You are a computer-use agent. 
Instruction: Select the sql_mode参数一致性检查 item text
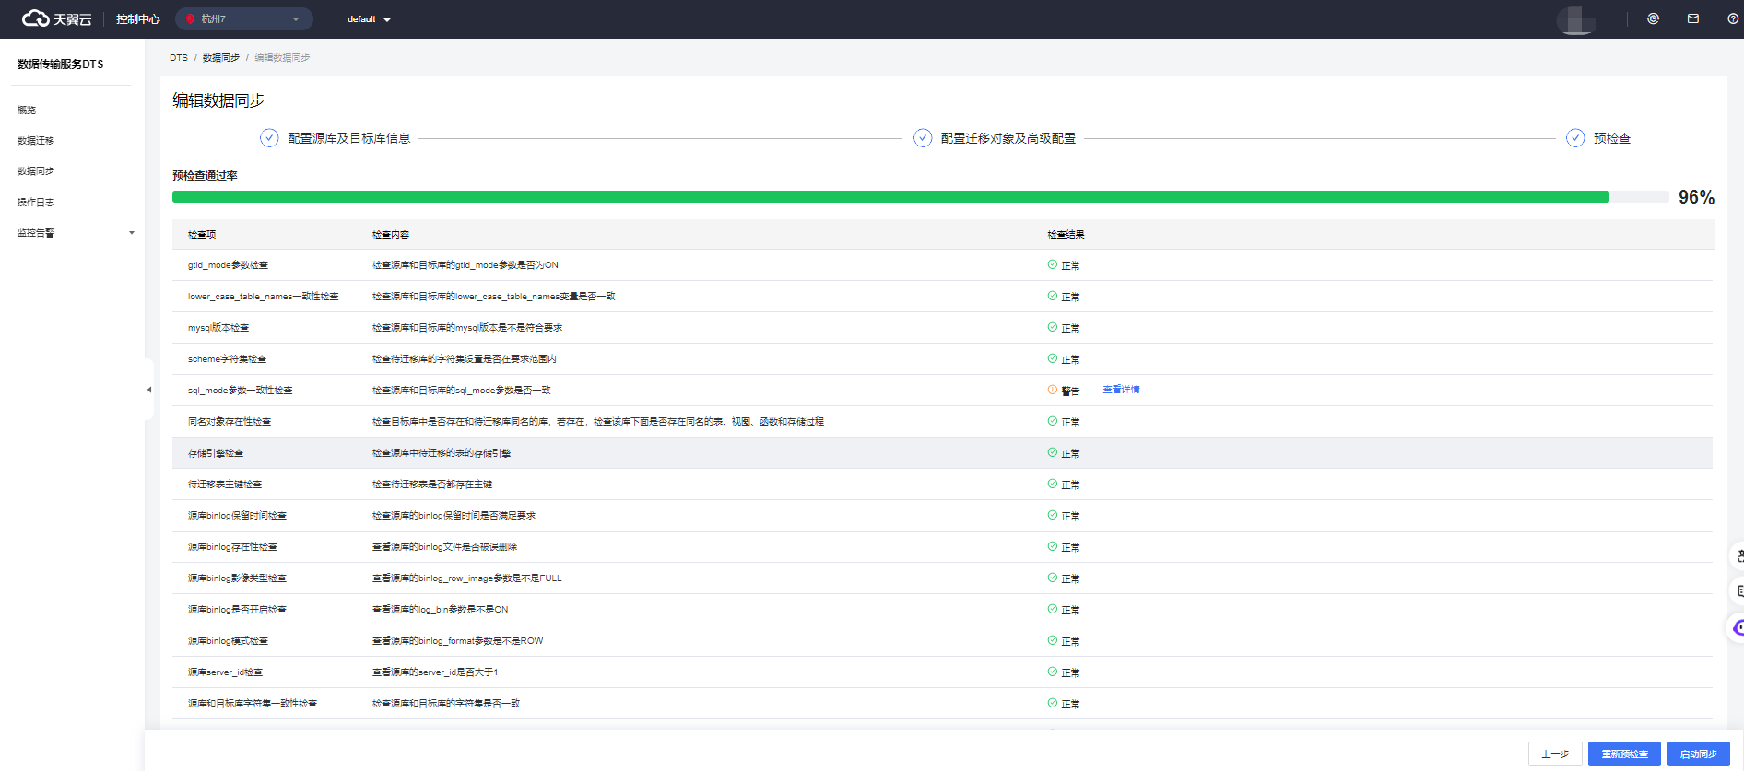[240, 391]
